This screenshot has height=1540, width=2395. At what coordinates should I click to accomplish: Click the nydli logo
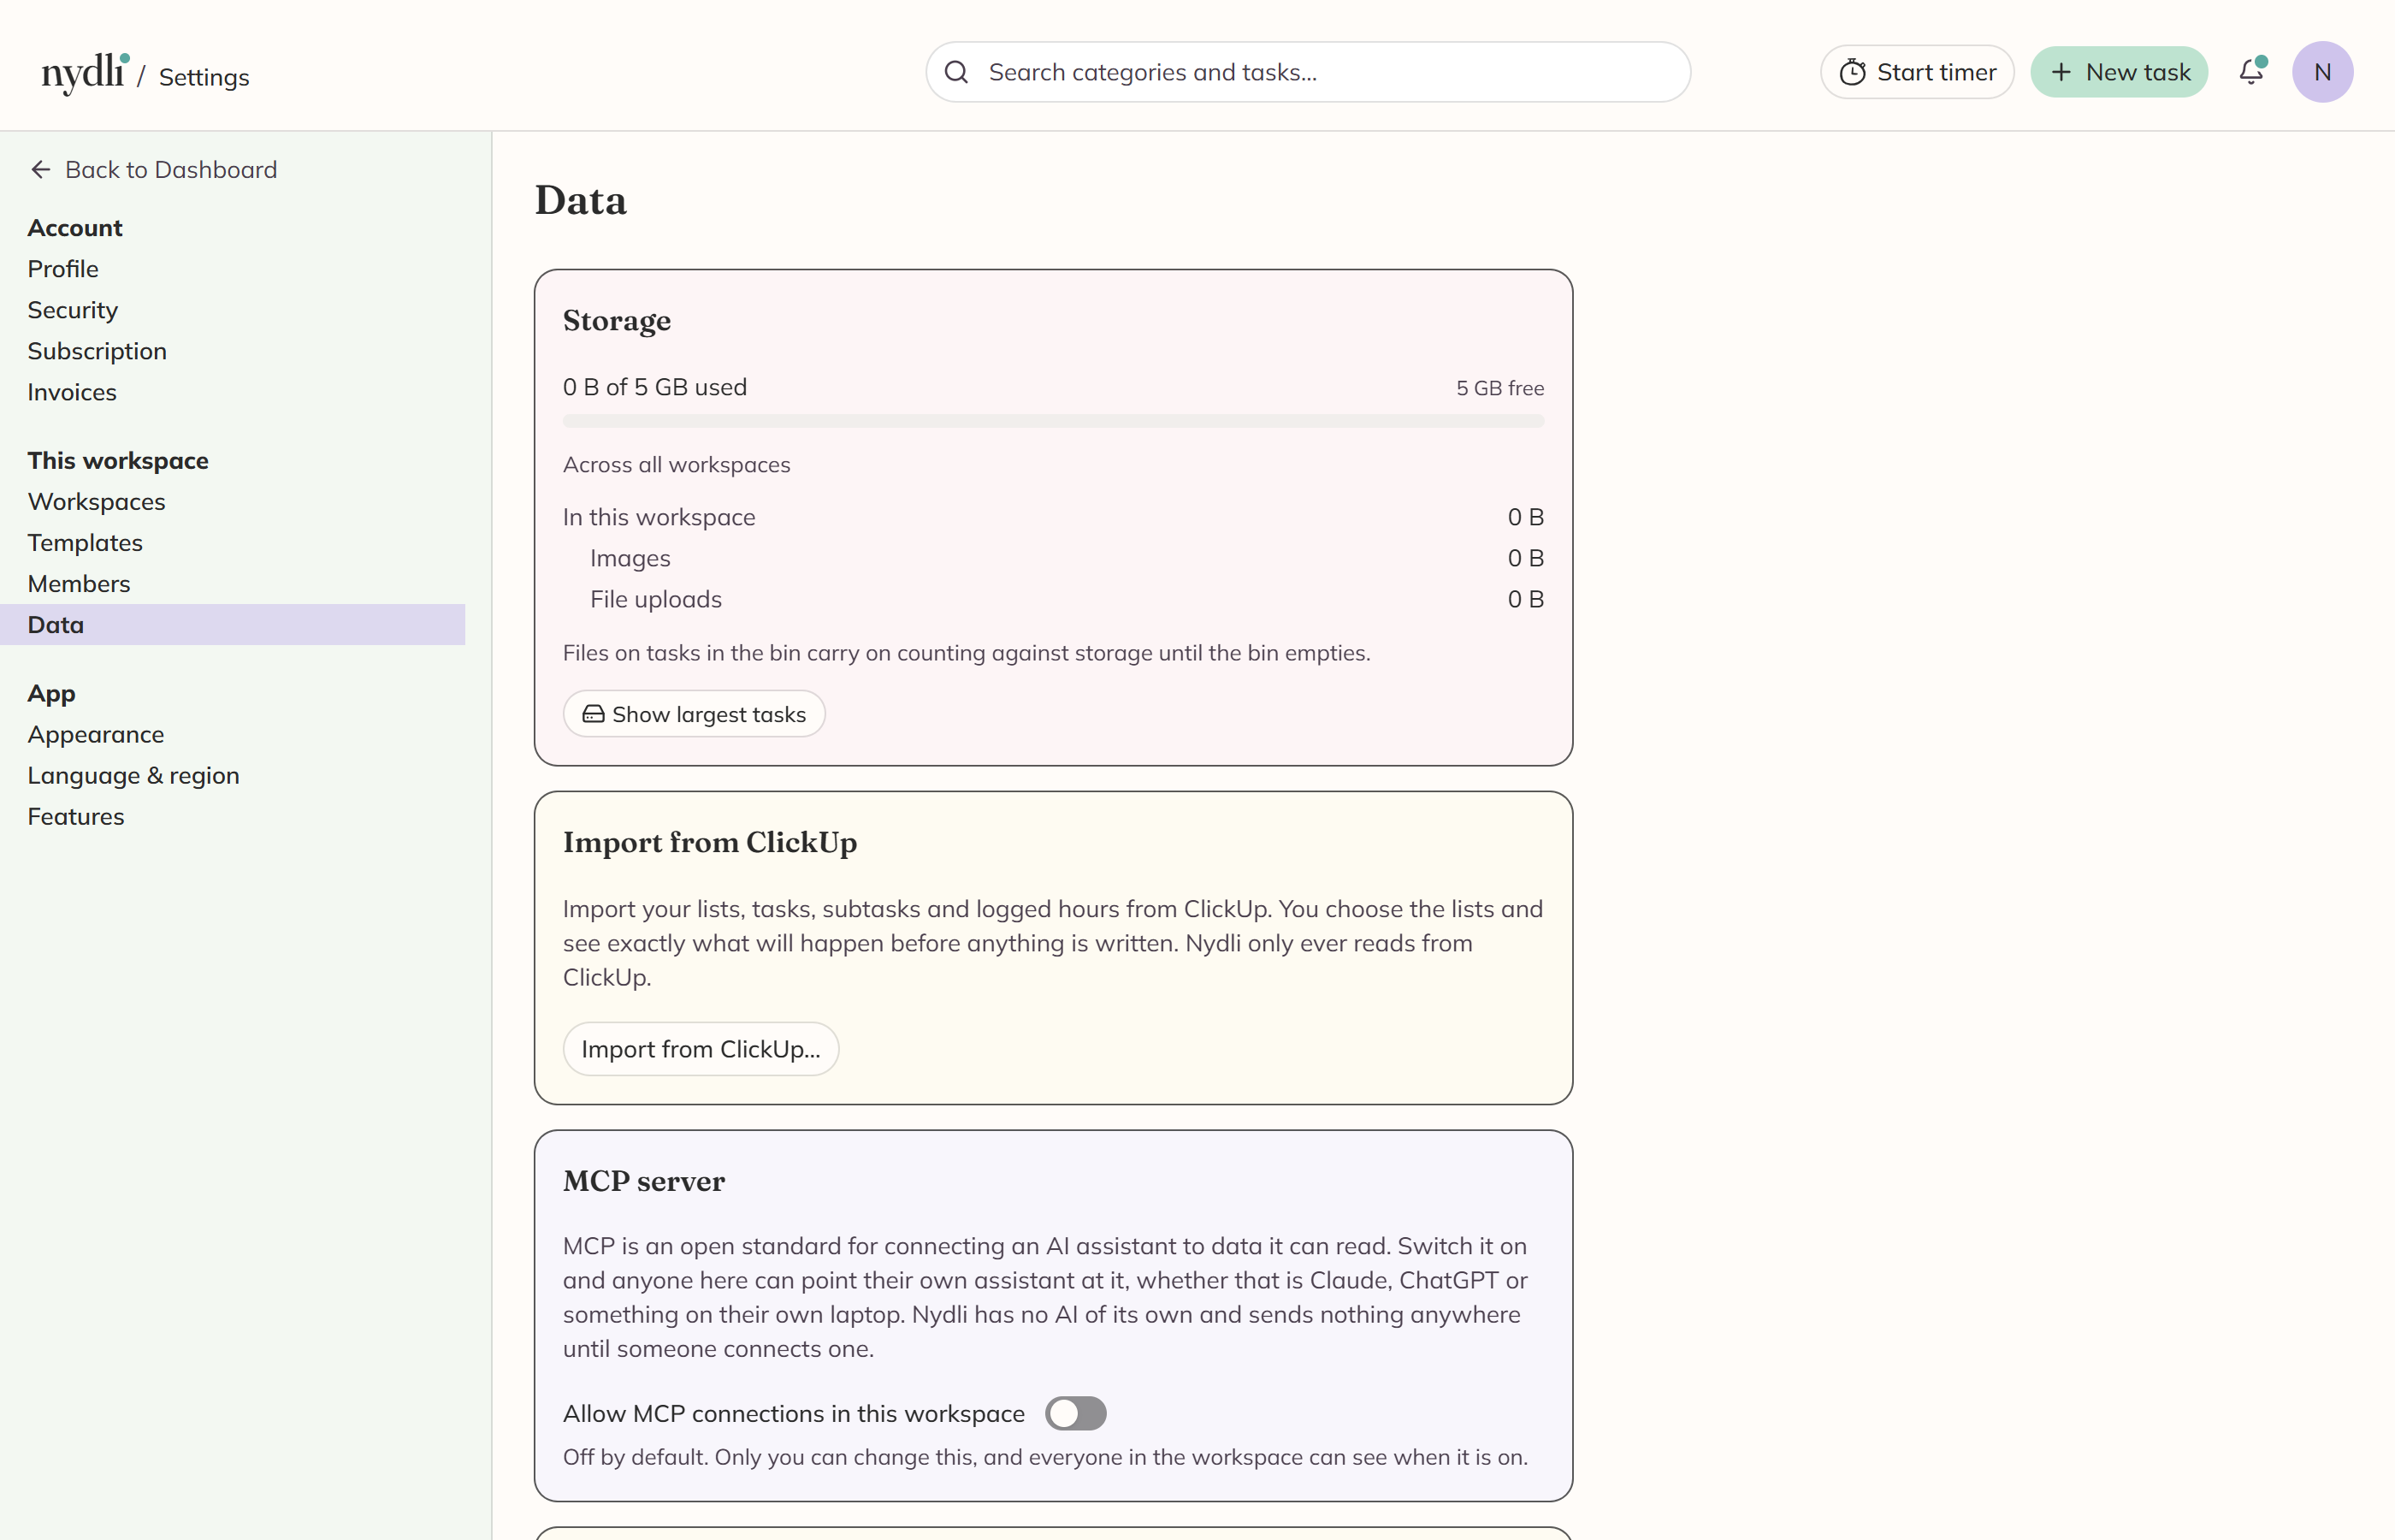point(85,73)
